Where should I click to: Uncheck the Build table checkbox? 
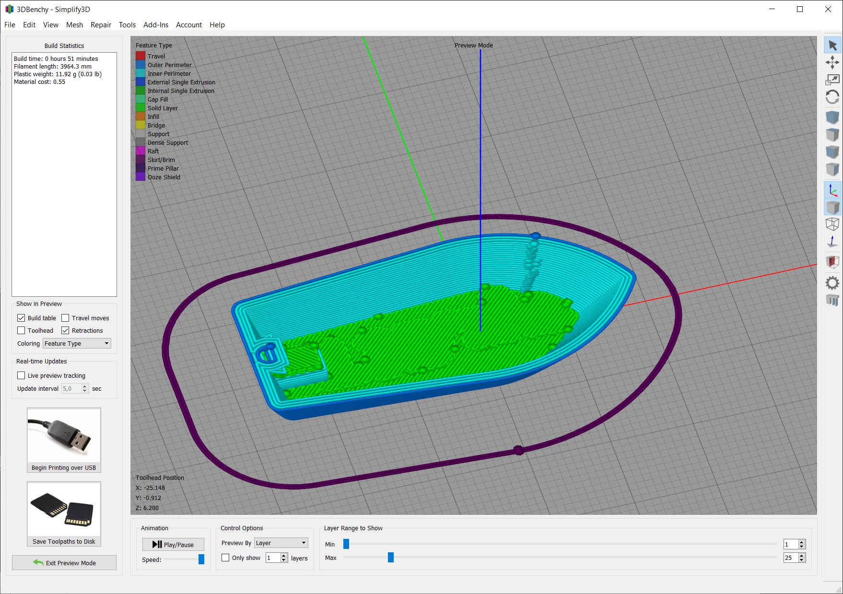21,318
